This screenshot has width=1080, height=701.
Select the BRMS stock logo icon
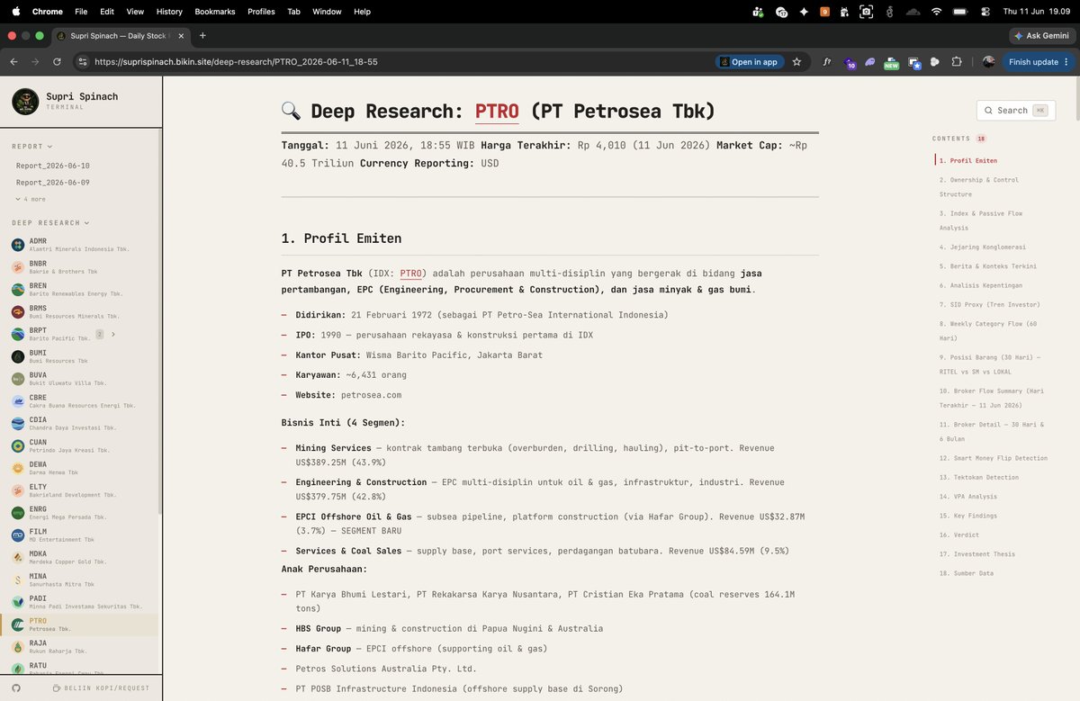coord(18,311)
